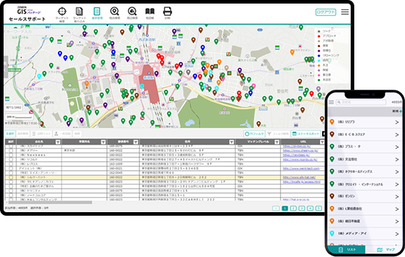Open the 事業所名 column filter dropdown

tap(104, 142)
